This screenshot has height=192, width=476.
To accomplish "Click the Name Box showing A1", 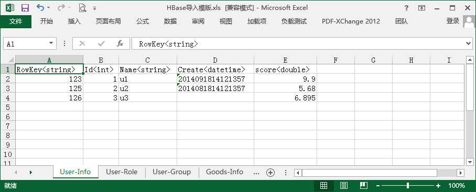I will point(26,44).
